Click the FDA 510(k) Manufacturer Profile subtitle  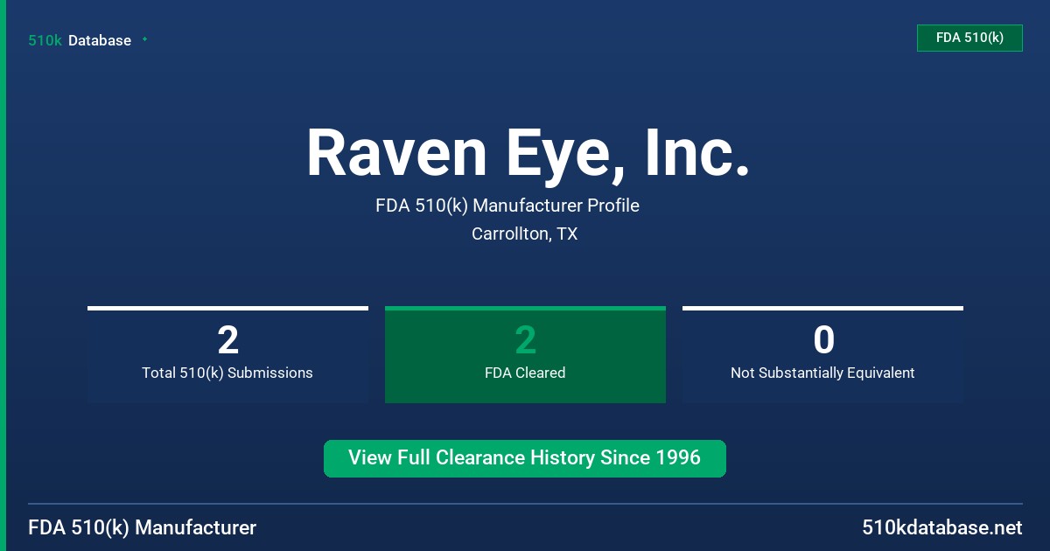[507, 206]
